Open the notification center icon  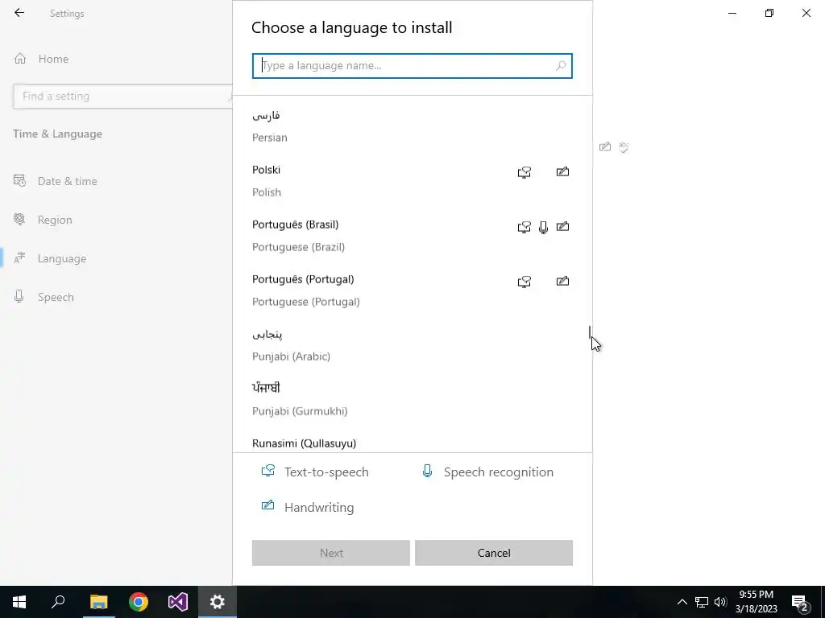coord(799,602)
